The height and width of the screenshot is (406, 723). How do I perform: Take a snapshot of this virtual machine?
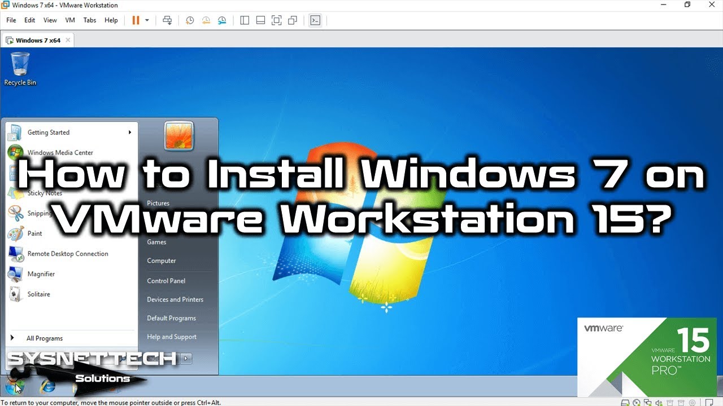(190, 20)
